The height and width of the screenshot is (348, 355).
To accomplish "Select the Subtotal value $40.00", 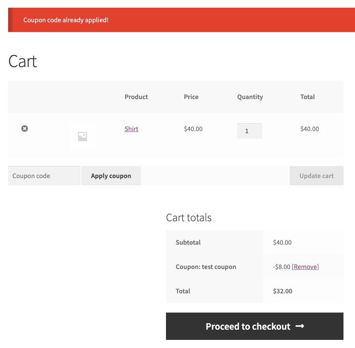I will (x=282, y=243).
